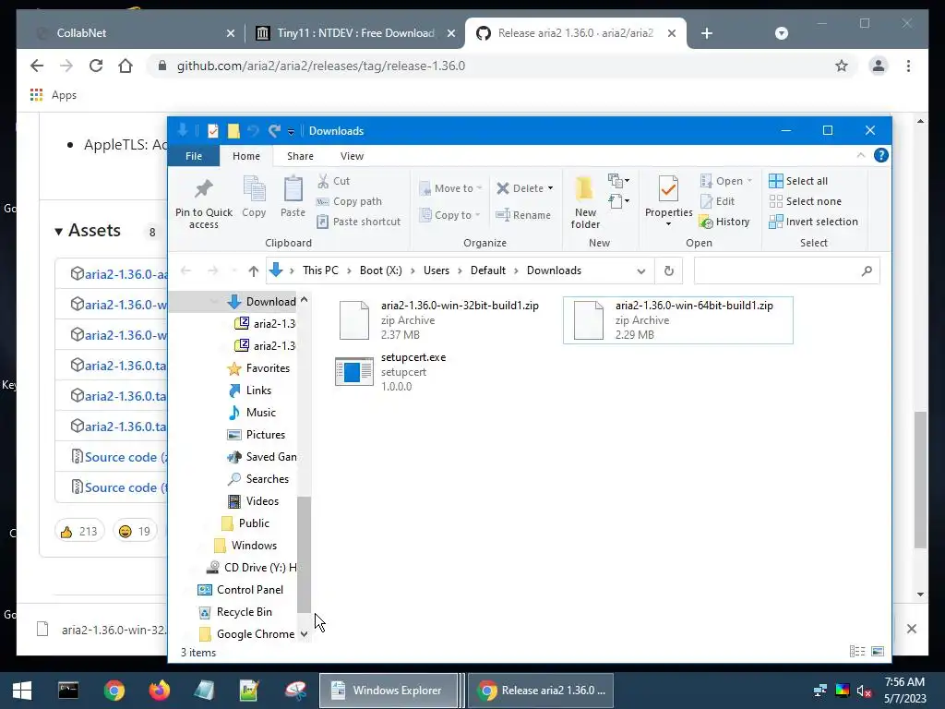Open the File tab in Explorer
This screenshot has height=709, width=945.
[194, 156]
